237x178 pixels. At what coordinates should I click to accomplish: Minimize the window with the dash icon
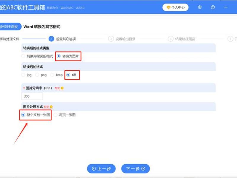(x=226, y=7)
